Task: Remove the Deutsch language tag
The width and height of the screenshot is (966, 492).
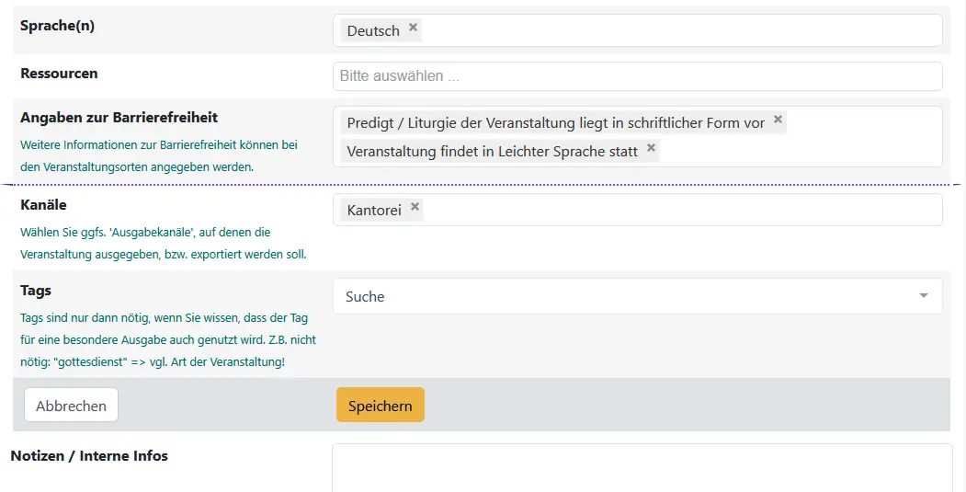Action: pyautogui.click(x=413, y=27)
